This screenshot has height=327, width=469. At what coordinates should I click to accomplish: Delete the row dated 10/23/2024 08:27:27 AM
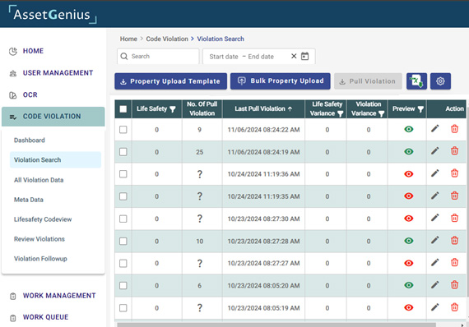(454, 262)
